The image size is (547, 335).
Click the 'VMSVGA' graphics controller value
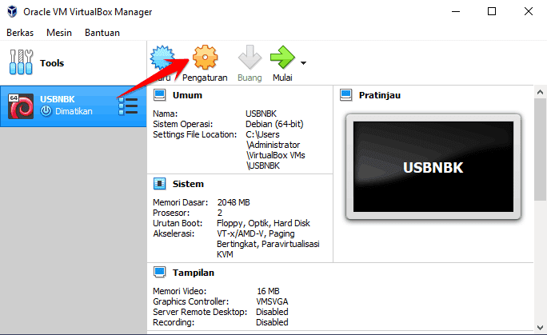click(272, 301)
